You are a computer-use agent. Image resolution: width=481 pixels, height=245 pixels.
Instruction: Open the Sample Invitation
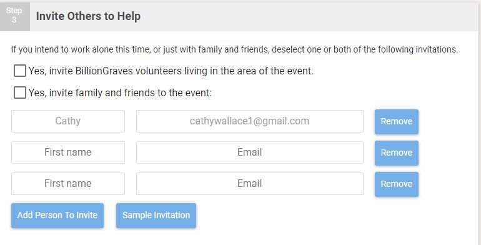tap(156, 215)
